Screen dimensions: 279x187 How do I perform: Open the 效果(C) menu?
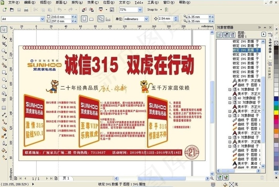point(93,2)
